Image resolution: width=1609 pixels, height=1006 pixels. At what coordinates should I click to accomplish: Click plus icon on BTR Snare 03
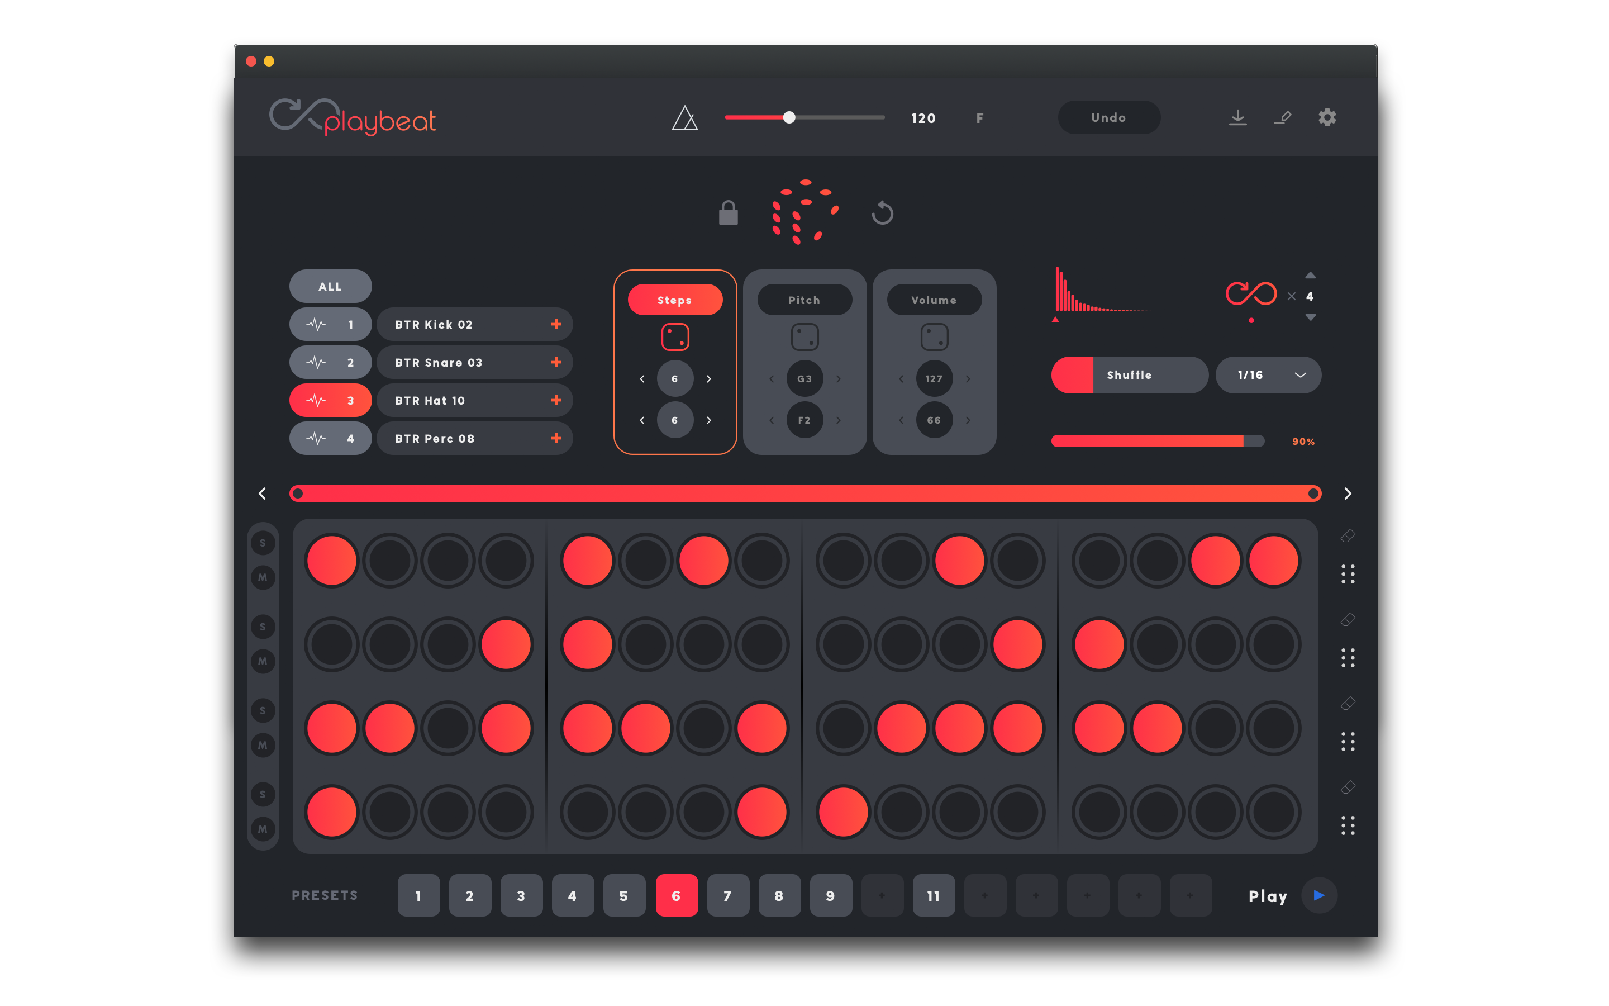coord(556,362)
